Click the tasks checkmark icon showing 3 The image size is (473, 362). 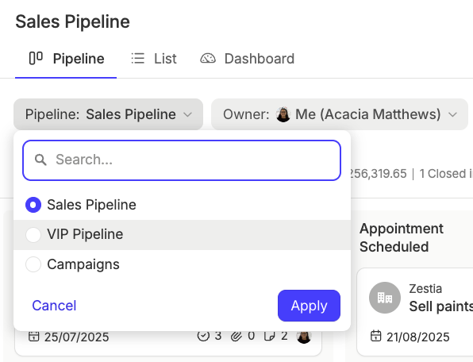203,336
